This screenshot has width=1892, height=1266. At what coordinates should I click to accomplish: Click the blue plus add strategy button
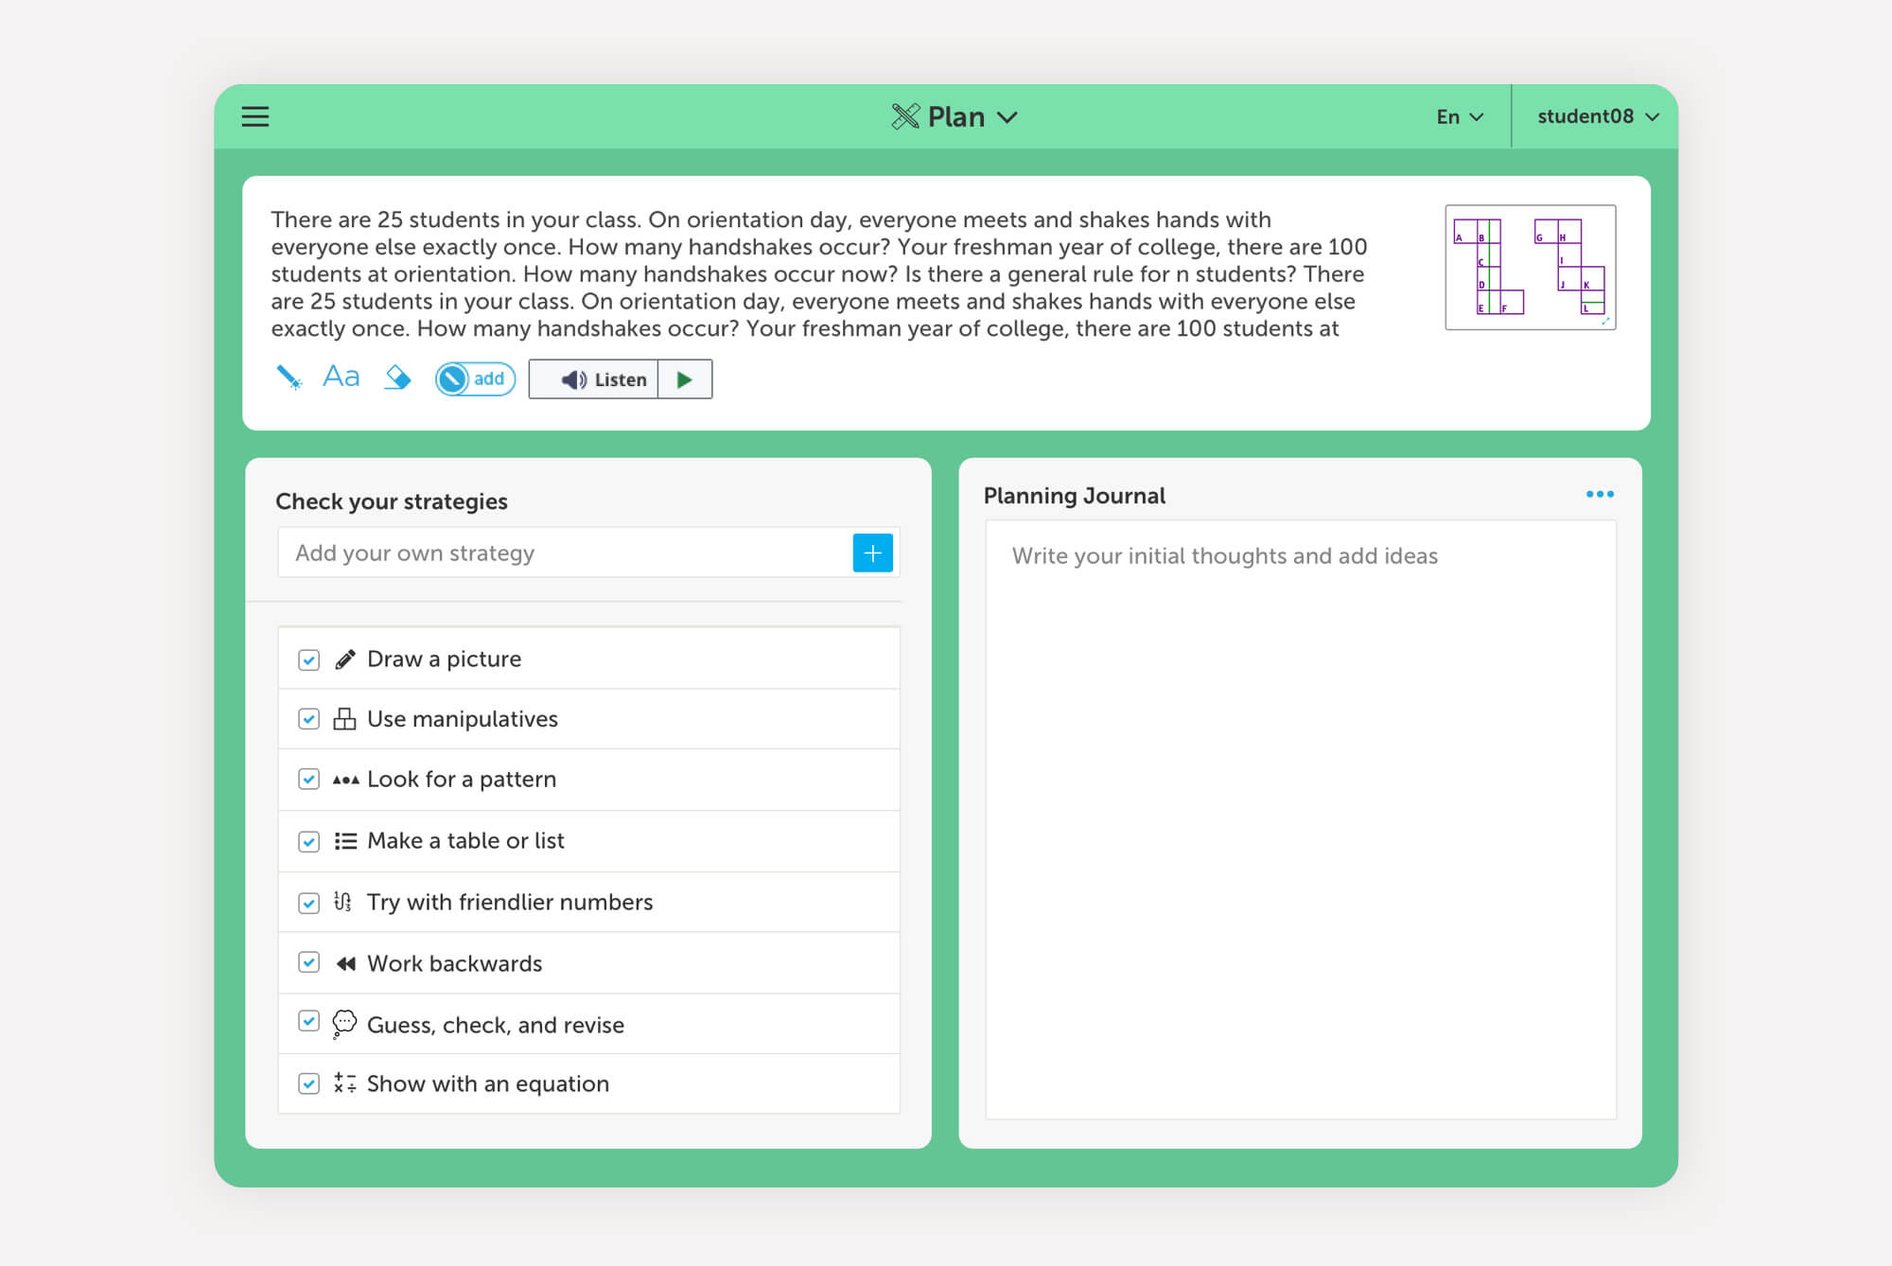872,553
